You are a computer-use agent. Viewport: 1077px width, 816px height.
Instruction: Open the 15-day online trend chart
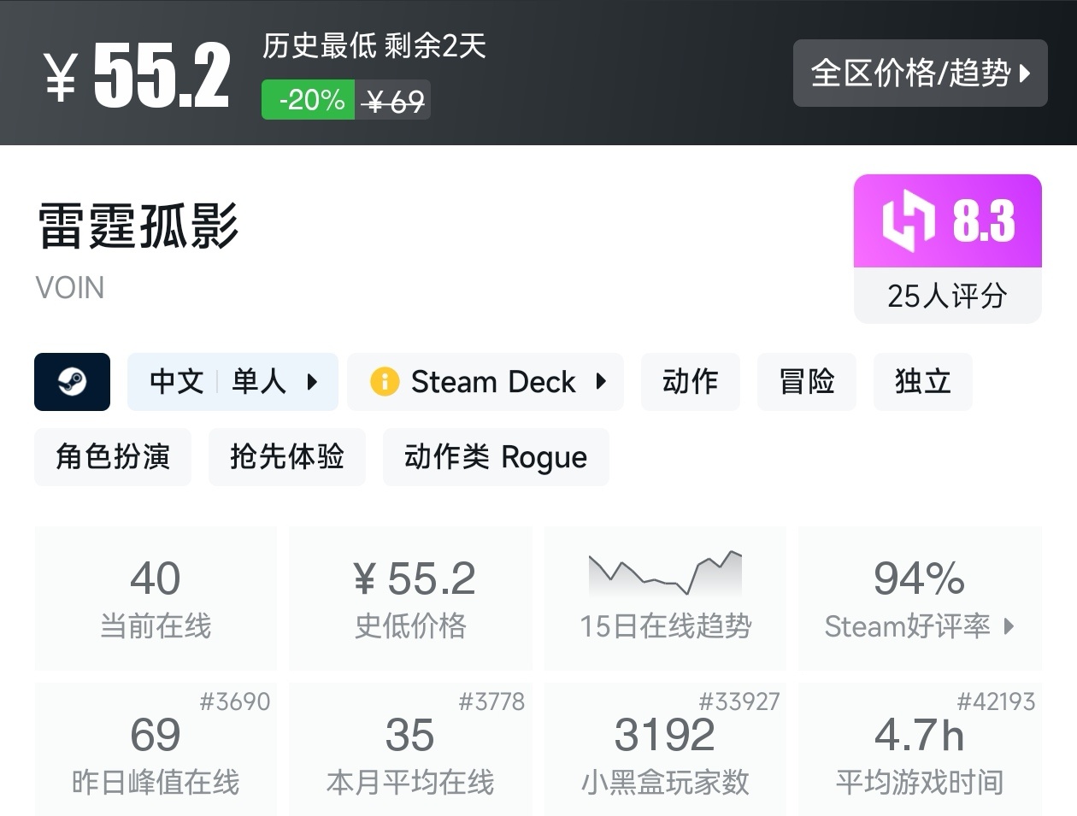665,574
